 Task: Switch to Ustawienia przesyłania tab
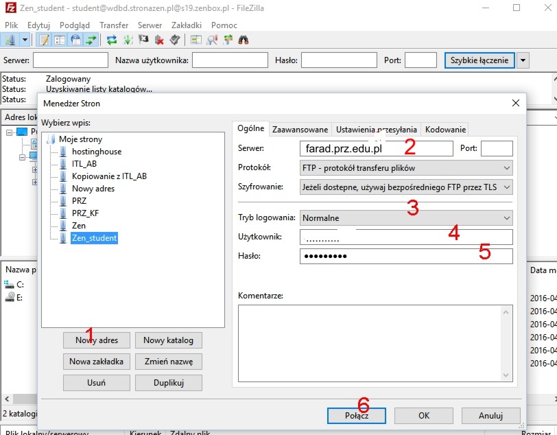click(x=377, y=130)
